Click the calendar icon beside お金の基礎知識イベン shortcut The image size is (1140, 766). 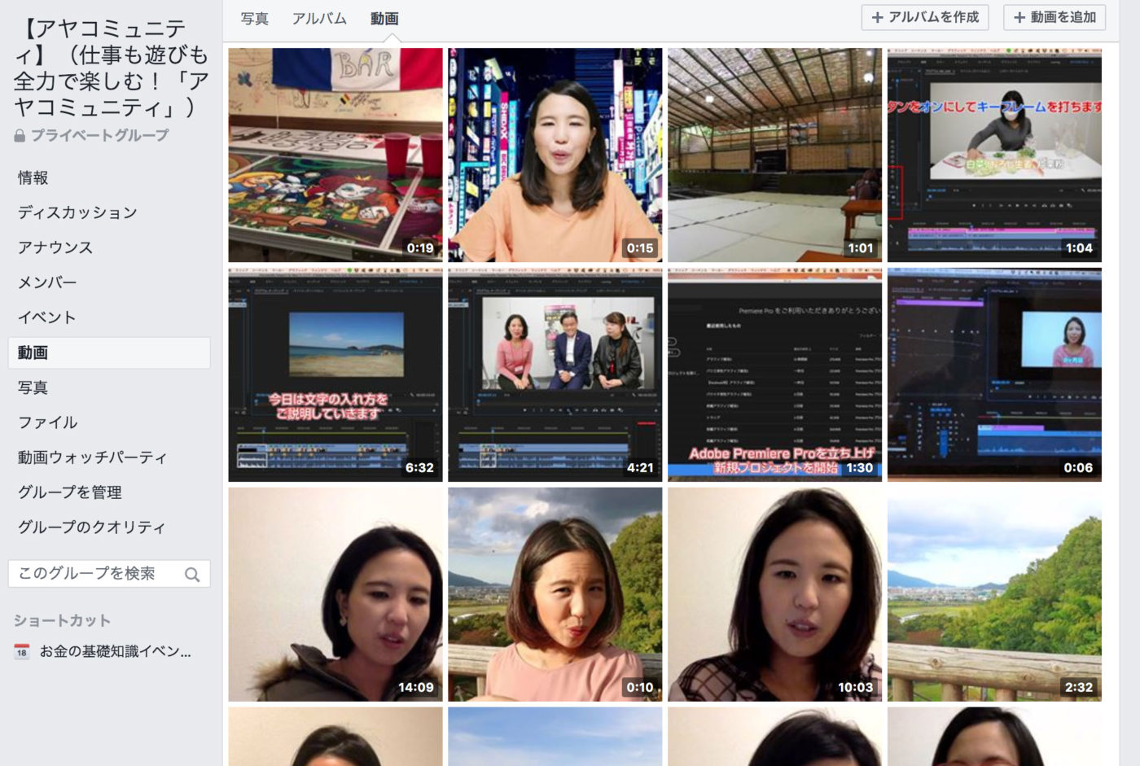tap(22, 652)
